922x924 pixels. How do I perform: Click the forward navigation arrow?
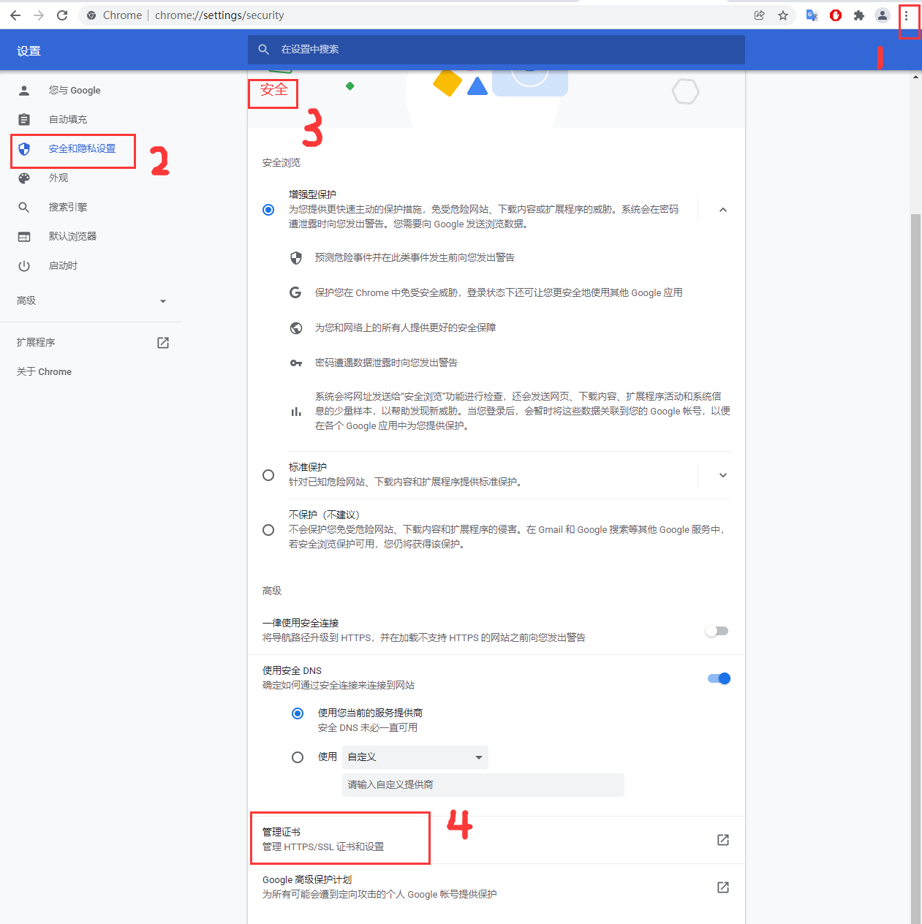(39, 15)
